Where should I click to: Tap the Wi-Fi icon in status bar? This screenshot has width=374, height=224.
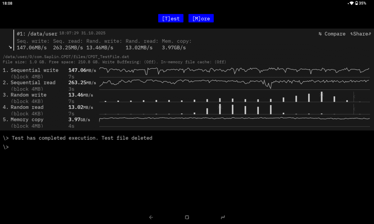coord(351,3)
